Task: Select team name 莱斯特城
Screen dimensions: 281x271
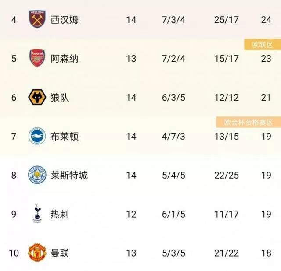Action: tap(69, 175)
